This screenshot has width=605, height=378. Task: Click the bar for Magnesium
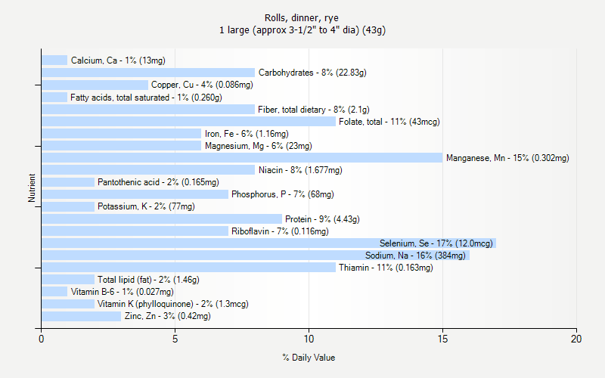coord(122,145)
